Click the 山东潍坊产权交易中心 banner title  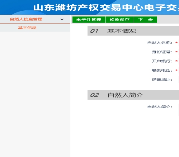point(106,8)
